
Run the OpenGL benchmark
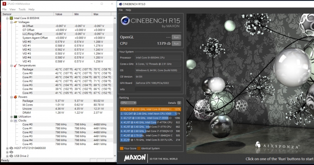click(x=176, y=37)
